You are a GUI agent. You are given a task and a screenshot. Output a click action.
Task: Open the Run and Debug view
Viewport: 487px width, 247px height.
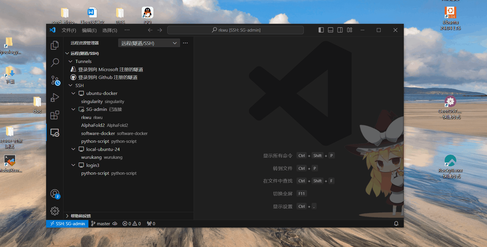(x=55, y=98)
